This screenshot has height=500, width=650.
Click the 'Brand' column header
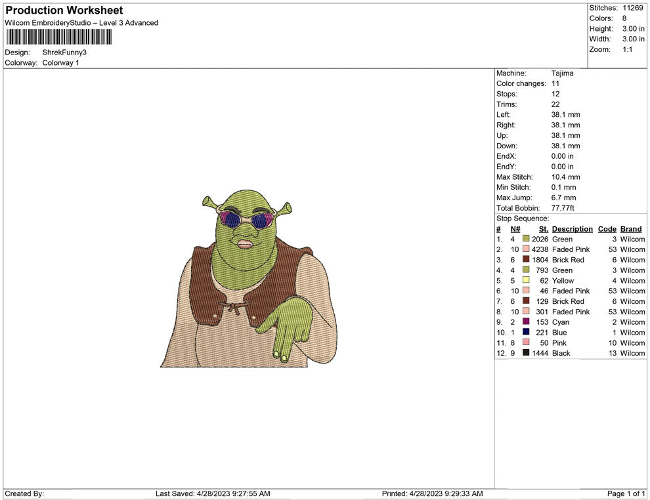coord(631,229)
